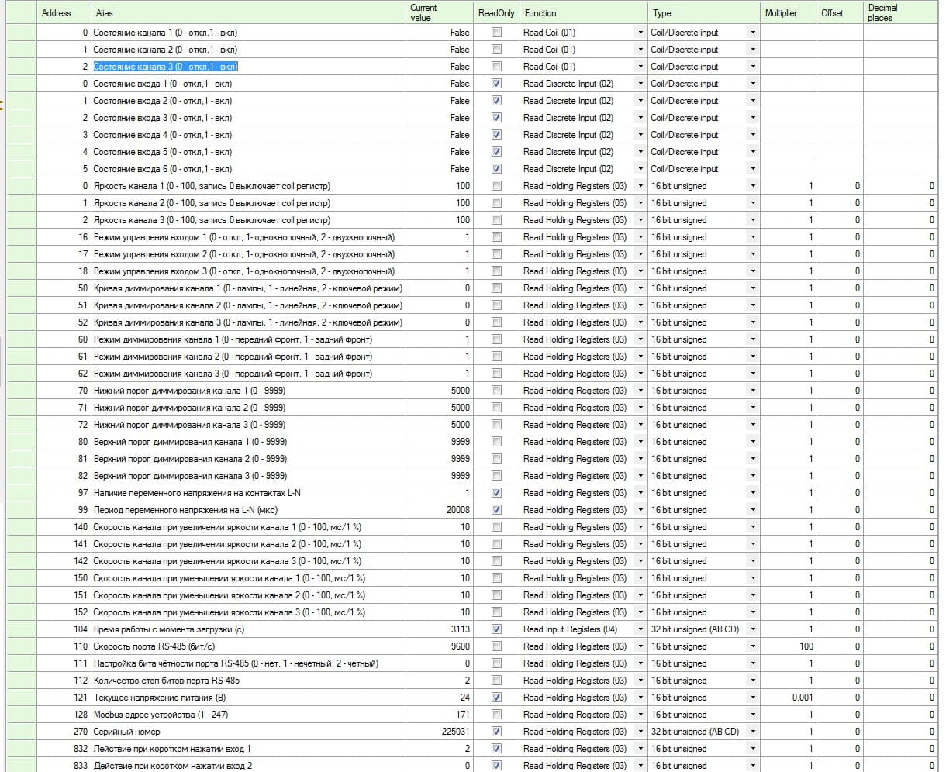Click the Function column header

coord(584,13)
